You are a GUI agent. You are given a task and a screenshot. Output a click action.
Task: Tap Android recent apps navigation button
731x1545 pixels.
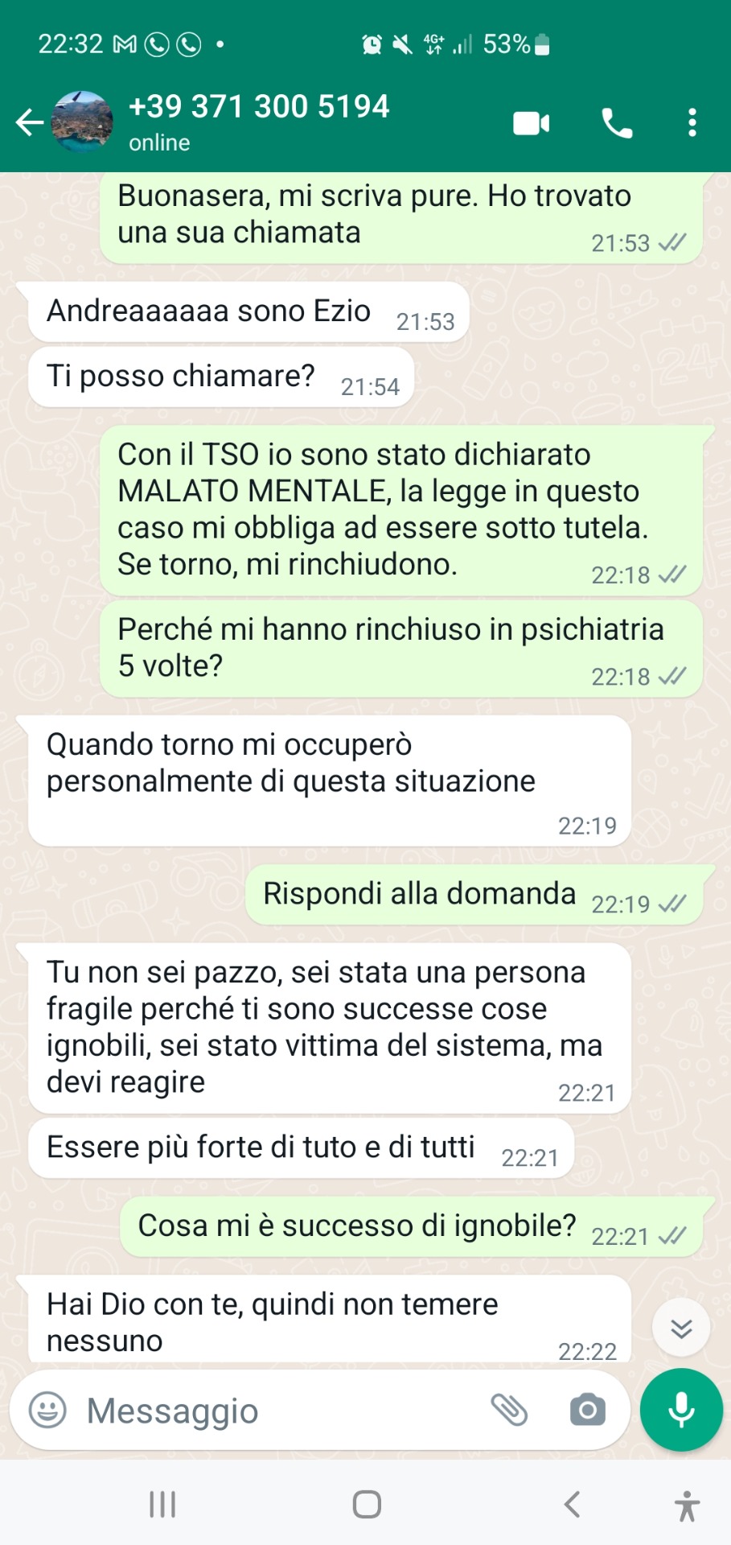(x=162, y=1504)
